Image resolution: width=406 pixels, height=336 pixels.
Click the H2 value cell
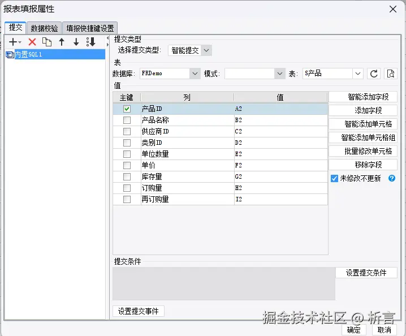[x=281, y=188]
